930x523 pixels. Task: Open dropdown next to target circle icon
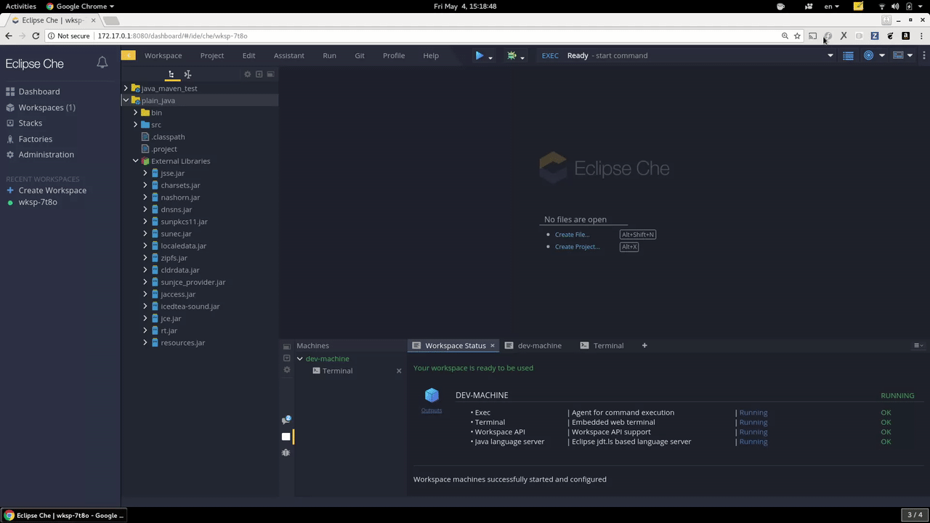point(882,55)
